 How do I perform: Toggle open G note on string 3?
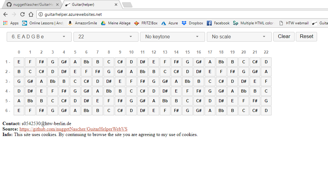coord(19,82)
